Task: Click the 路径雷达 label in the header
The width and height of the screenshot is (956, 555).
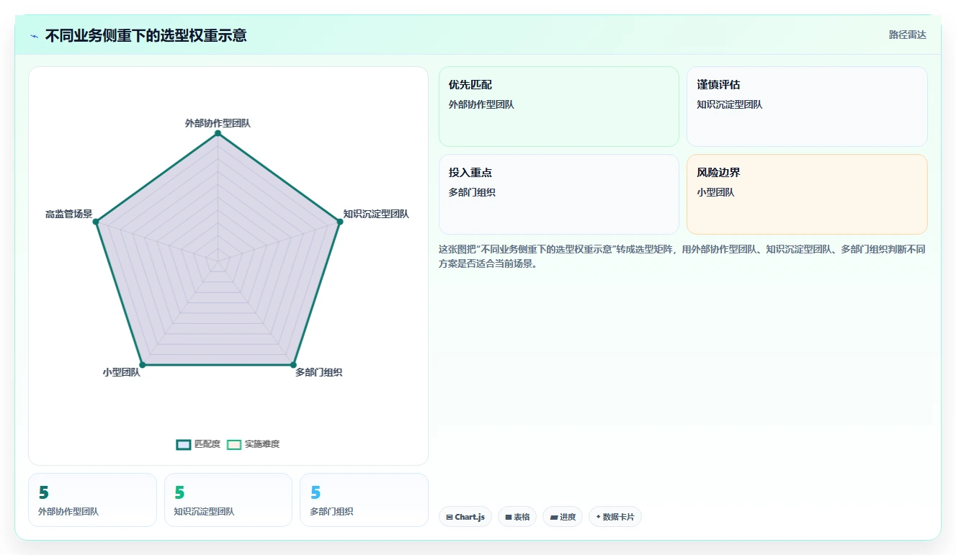Action: point(907,35)
